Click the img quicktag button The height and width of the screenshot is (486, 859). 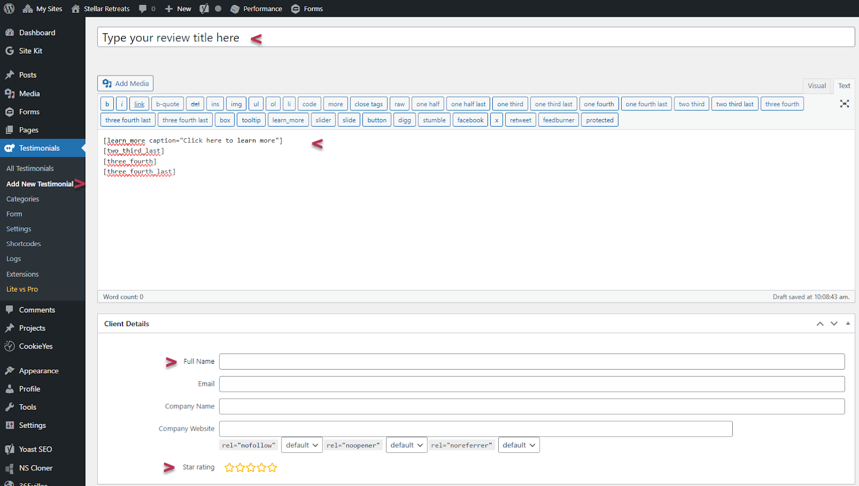coord(236,104)
